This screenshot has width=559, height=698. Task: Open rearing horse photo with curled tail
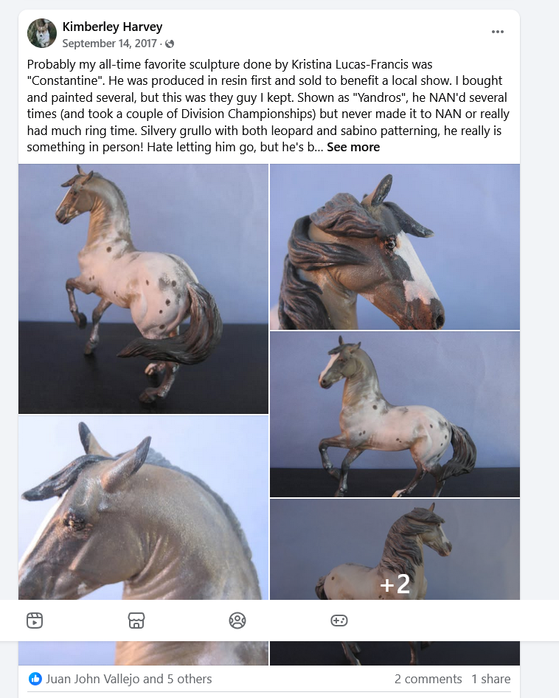click(x=143, y=289)
